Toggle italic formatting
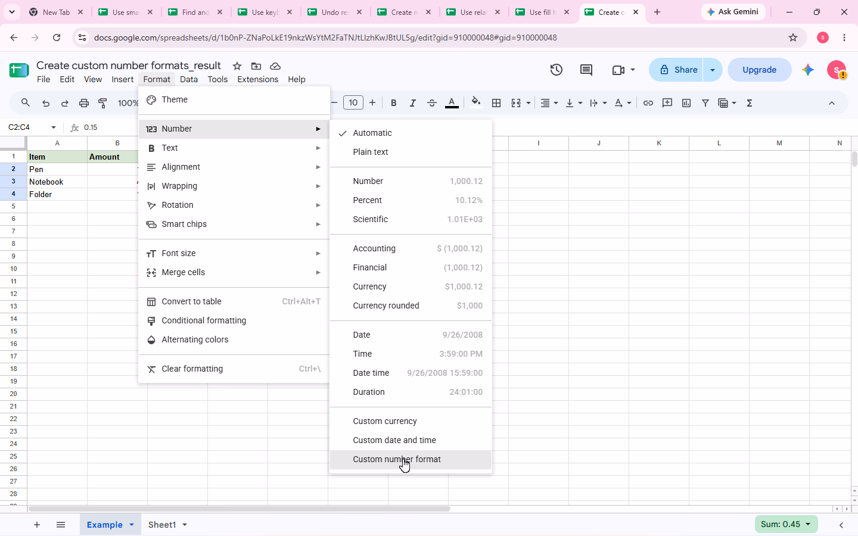 [x=412, y=103]
